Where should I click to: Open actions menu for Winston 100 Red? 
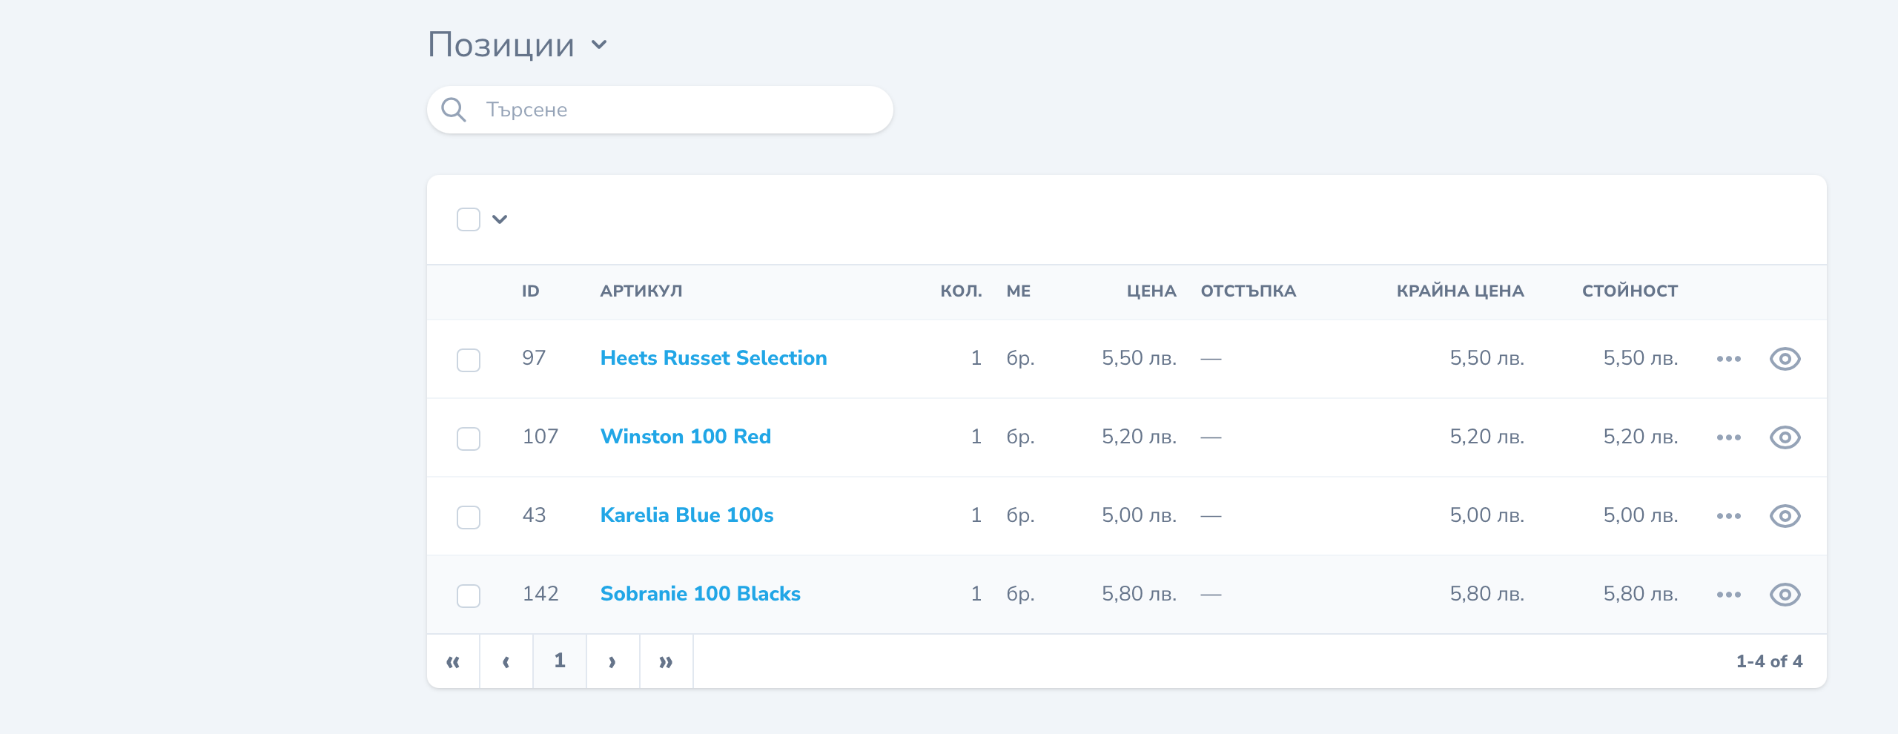click(x=1728, y=437)
